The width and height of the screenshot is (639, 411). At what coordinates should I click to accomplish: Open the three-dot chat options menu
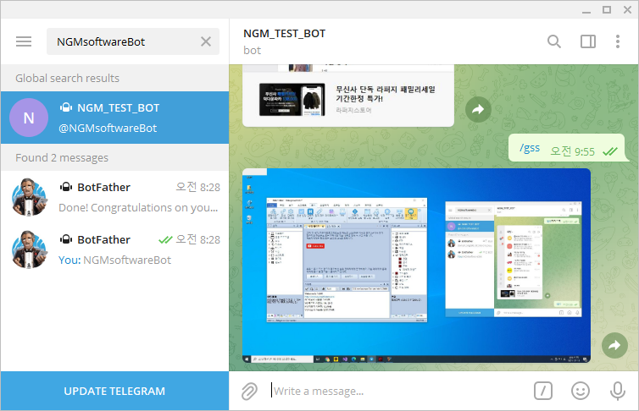[x=618, y=41]
